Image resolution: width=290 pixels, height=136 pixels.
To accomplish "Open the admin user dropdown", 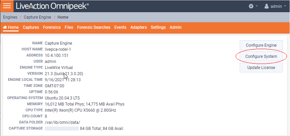I will (275, 6).
